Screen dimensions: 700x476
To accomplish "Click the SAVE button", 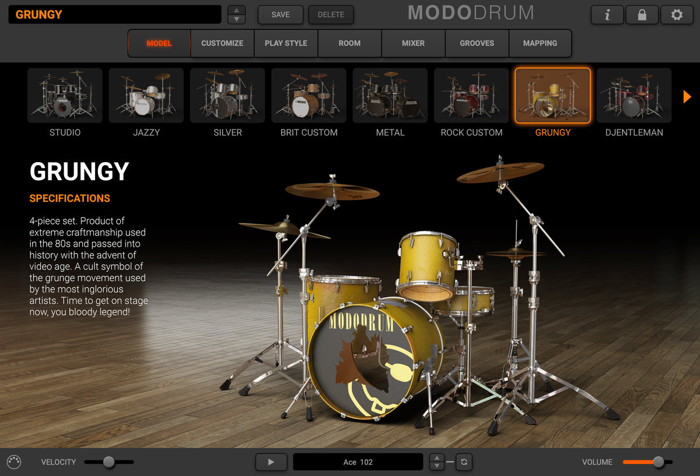I will (281, 15).
